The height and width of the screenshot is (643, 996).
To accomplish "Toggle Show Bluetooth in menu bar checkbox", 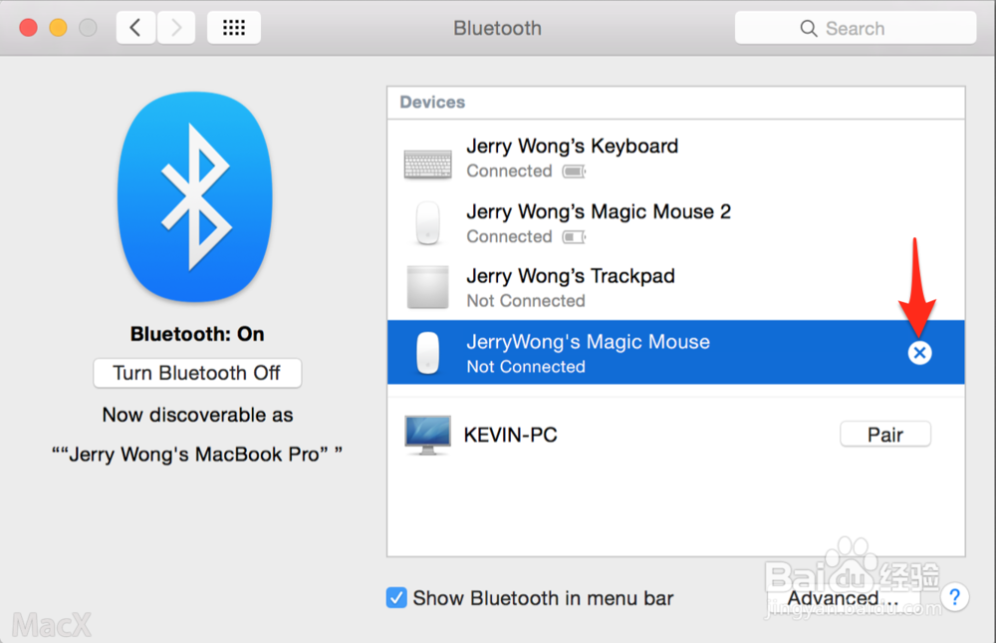I will [396, 598].
